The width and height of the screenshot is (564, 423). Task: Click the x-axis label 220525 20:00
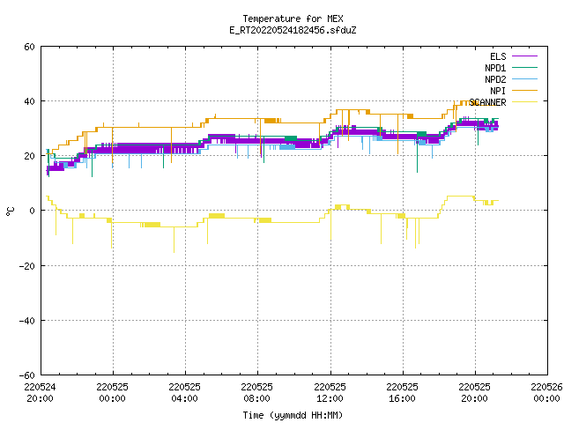474,393
